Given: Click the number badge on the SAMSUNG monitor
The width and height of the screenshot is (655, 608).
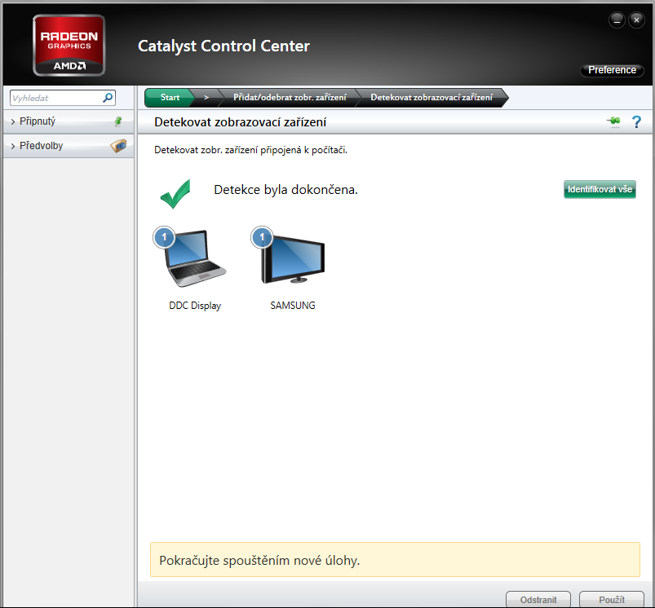Looking at the screenshot, I should click(x=262, y=237).
